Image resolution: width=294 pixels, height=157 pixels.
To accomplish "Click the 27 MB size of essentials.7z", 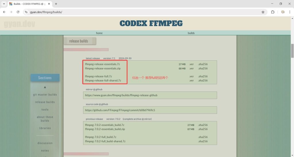I will (182, 64).
